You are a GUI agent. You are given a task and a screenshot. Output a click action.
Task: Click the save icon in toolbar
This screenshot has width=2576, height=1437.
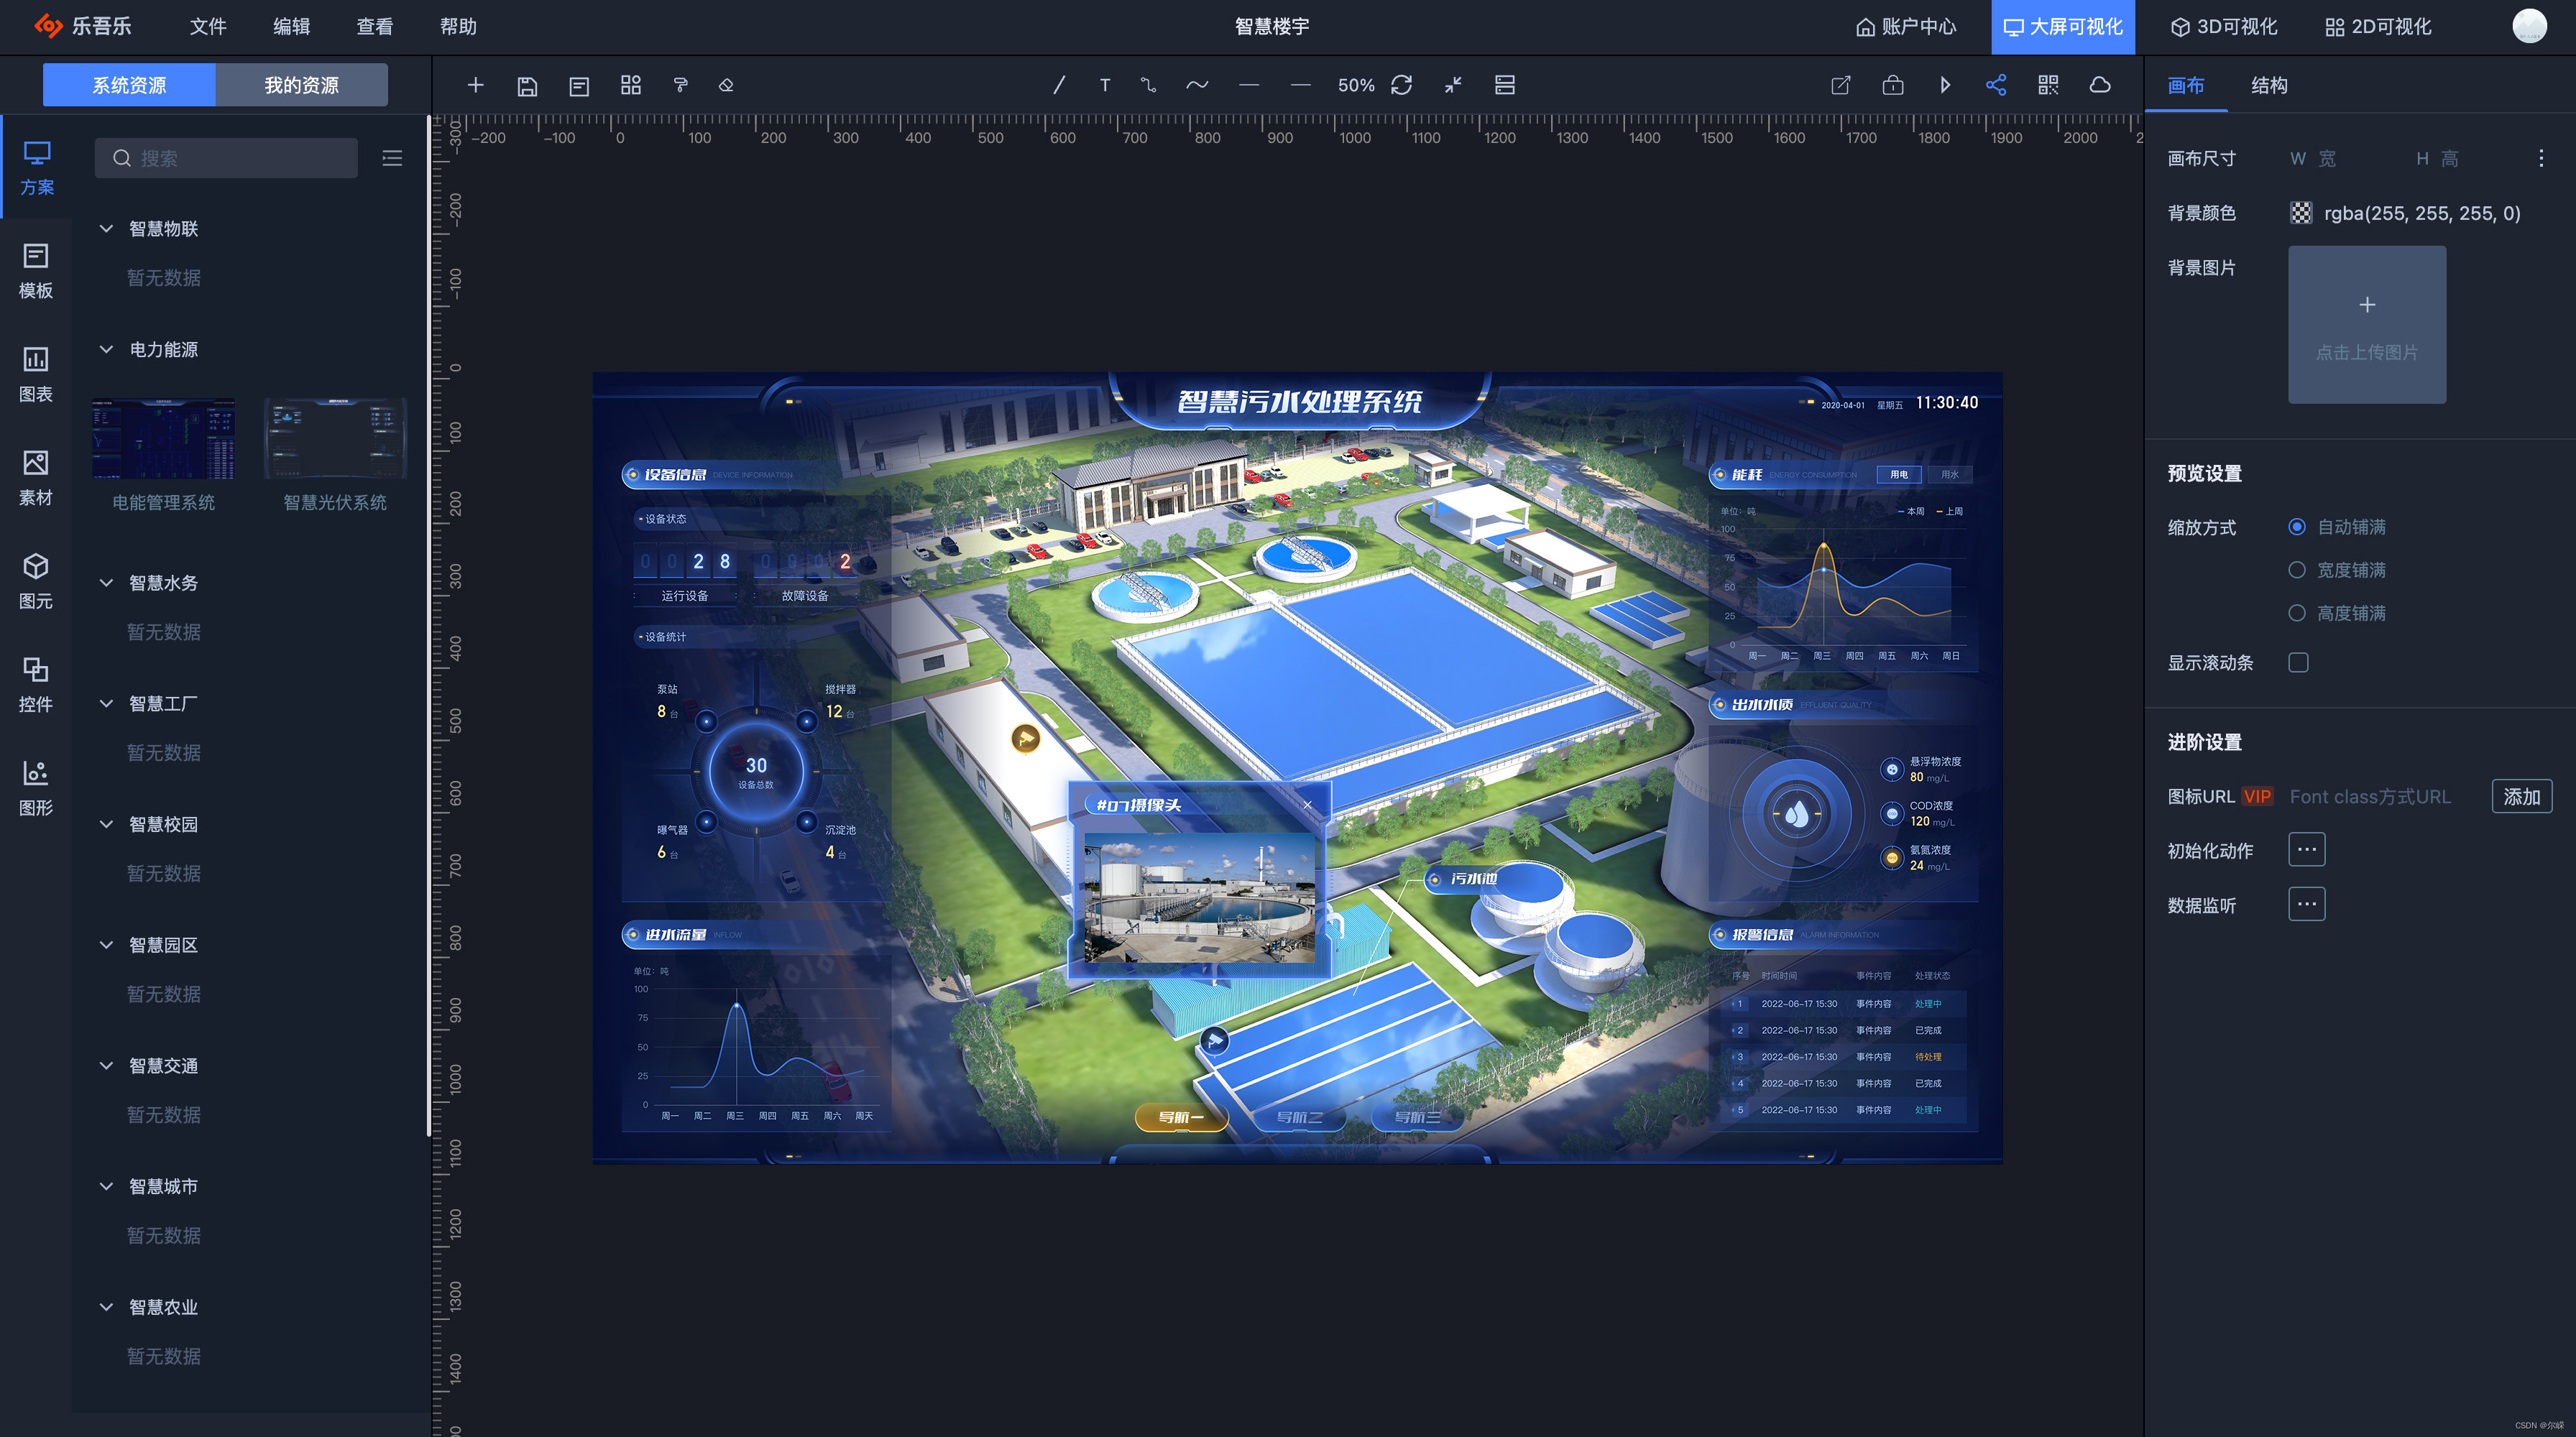point(527,86)
